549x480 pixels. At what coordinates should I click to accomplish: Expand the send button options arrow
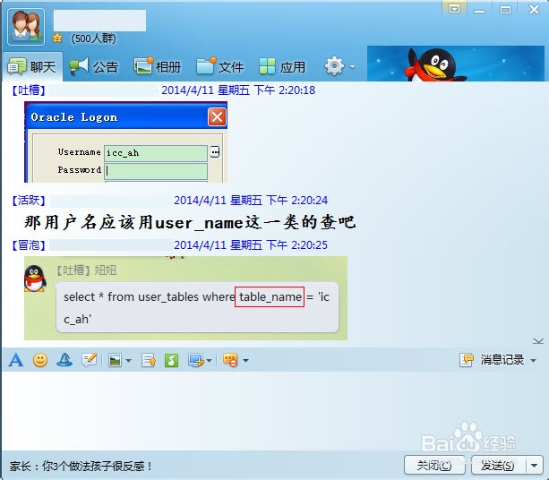[x=535, y=466]
